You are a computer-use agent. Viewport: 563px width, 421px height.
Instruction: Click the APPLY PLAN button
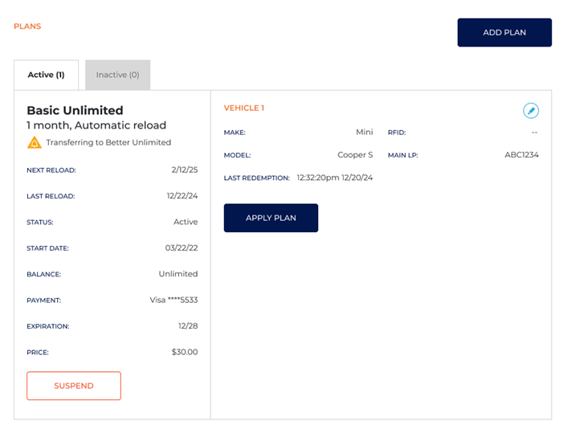tap(271, 218)
